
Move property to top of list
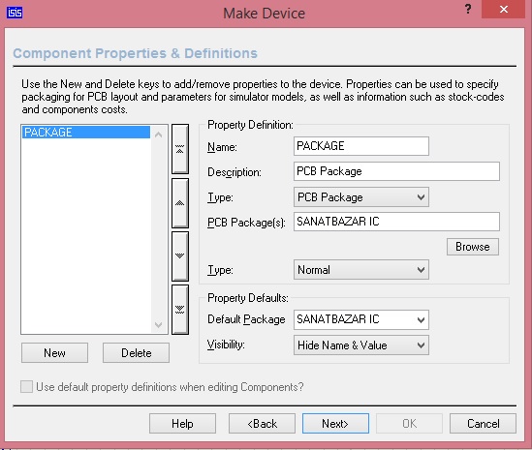180,149
